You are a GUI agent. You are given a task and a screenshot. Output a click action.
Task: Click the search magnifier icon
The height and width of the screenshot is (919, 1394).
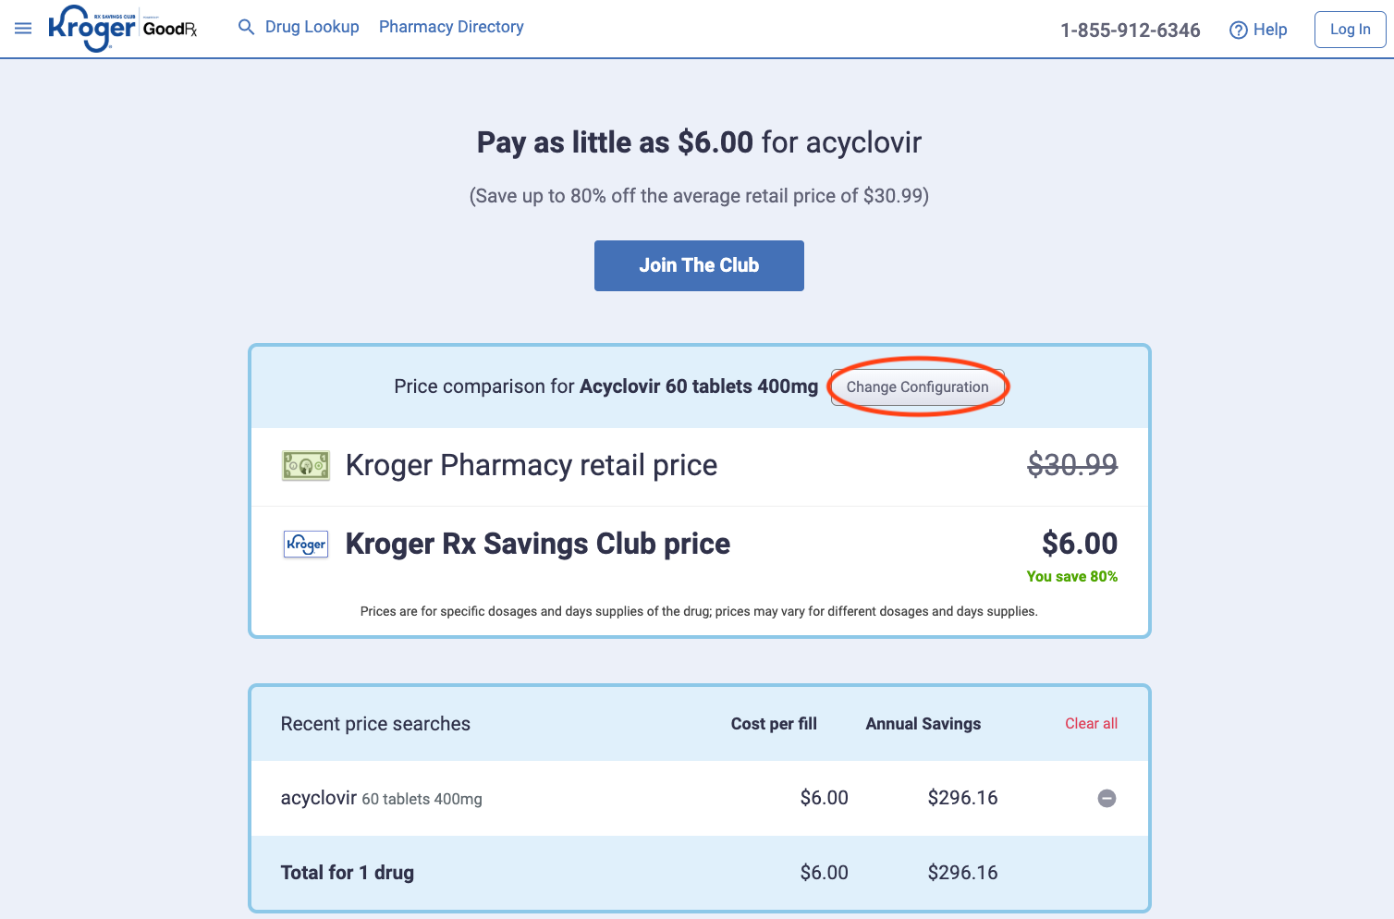[x=246, y=27]
